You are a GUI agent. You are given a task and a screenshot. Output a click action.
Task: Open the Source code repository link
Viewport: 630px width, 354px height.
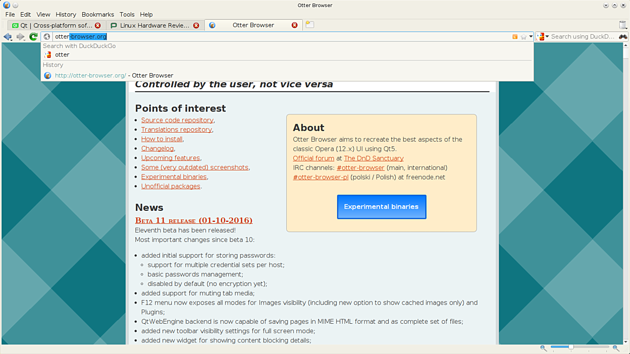[177, 120]
